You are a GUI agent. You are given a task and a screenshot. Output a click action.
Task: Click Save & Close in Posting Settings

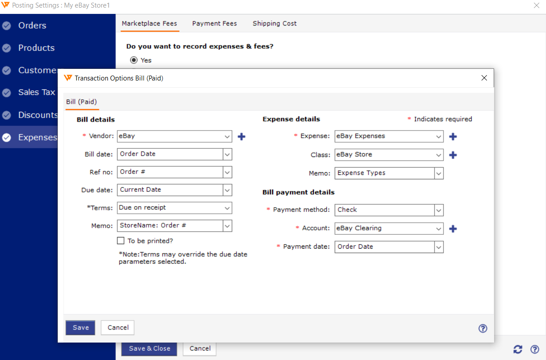(149, 349)
